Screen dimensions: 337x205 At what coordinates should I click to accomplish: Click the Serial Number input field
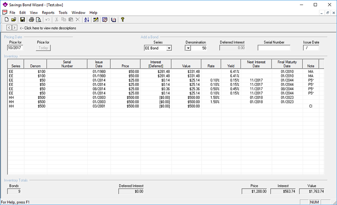pos(274,48)
